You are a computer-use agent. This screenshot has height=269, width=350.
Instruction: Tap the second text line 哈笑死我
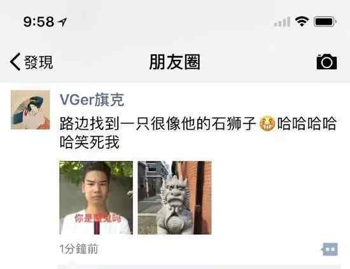[x=90, y=142]
